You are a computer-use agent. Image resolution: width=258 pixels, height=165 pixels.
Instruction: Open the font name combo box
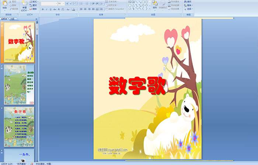49,4
